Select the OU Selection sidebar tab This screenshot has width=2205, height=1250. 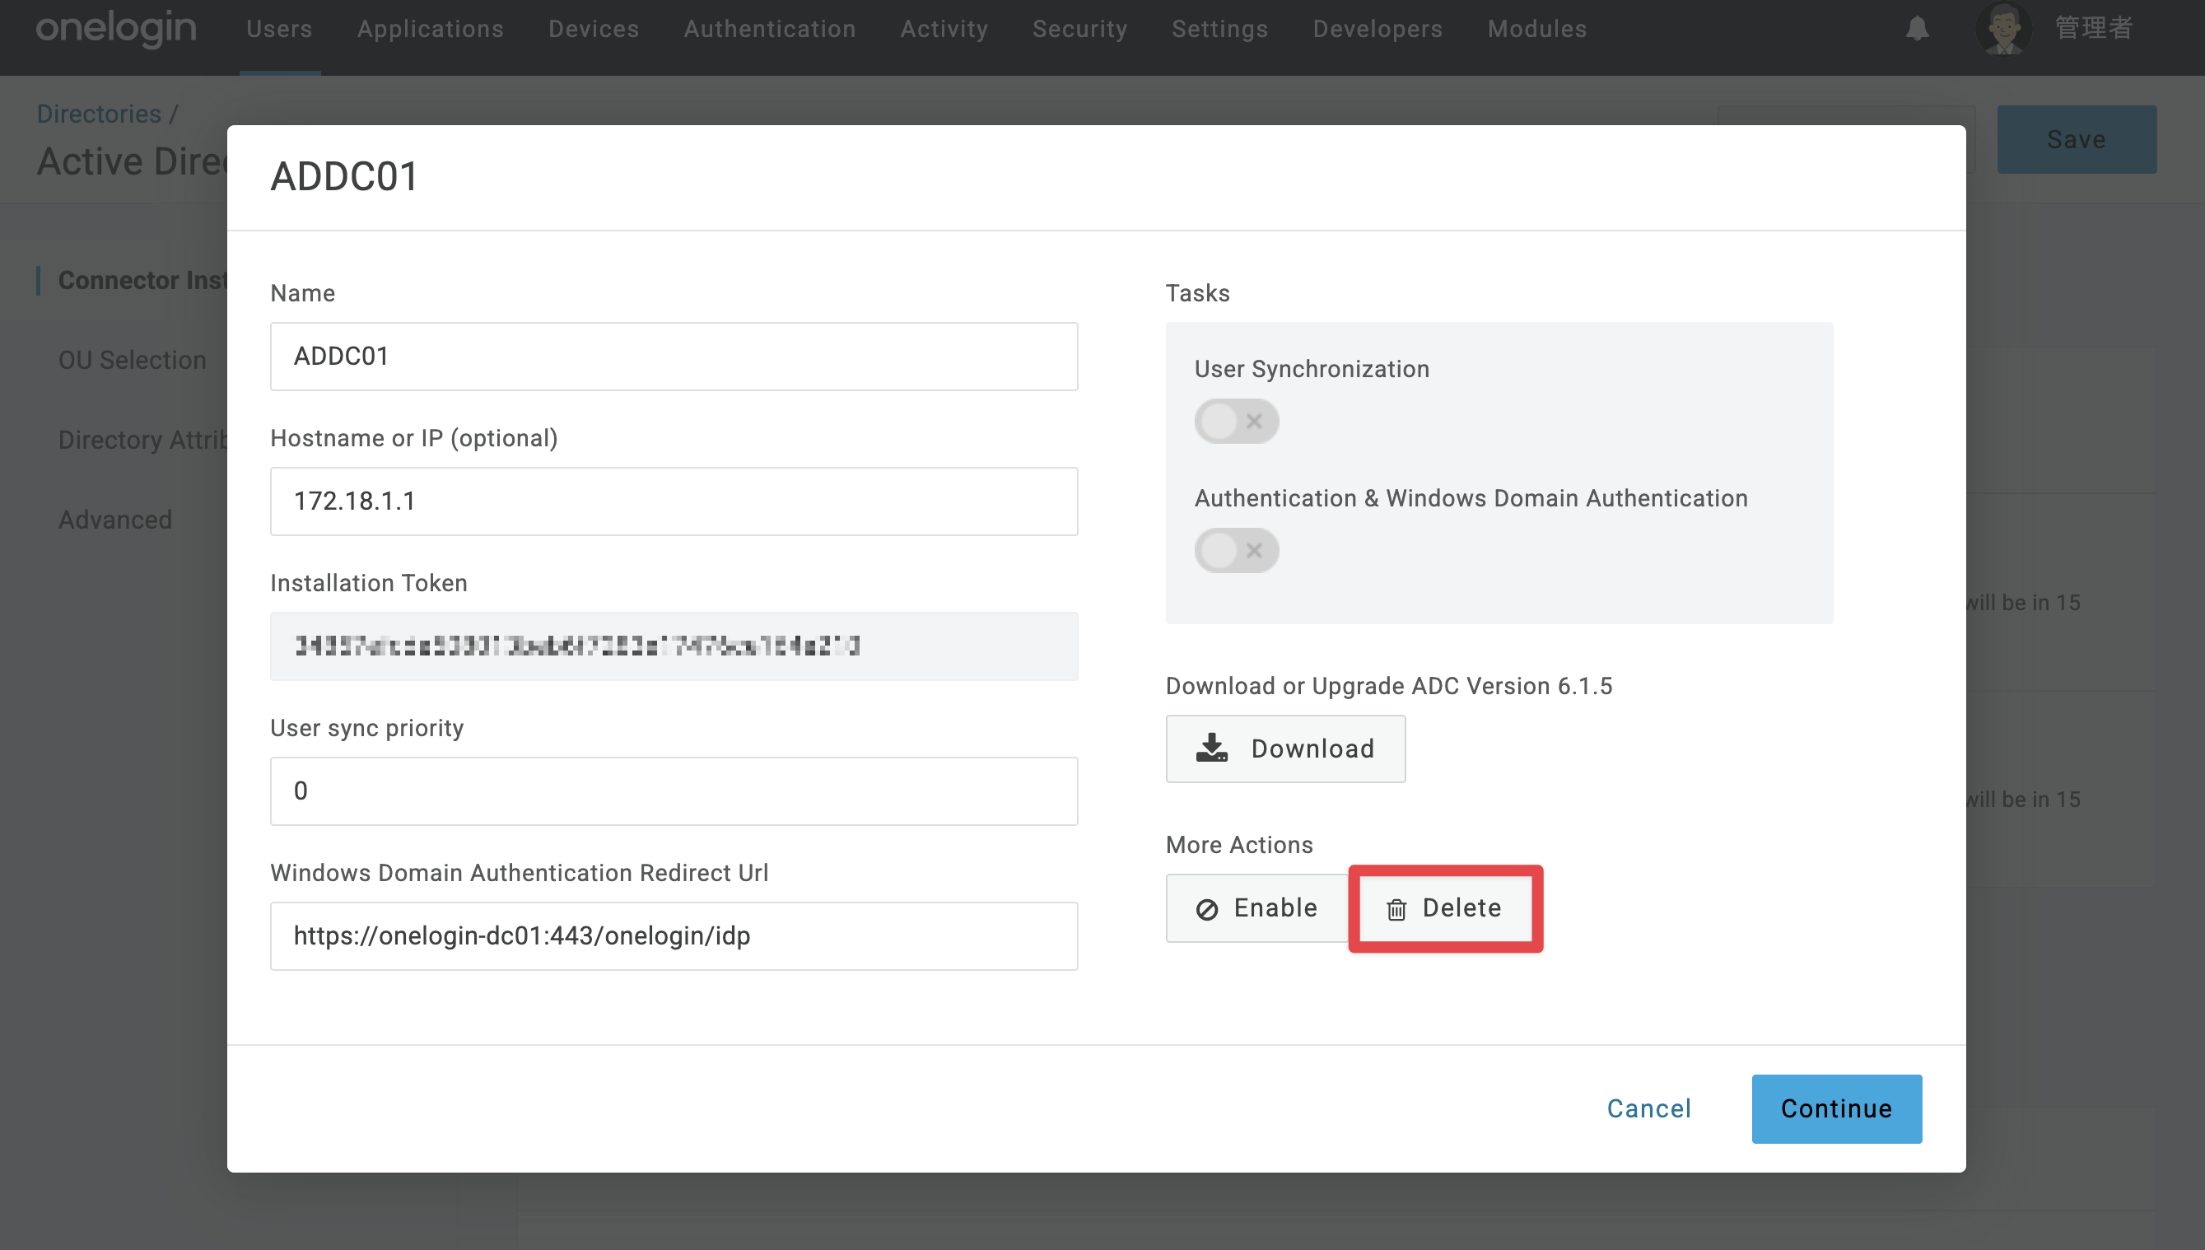(x=133, y=360)
